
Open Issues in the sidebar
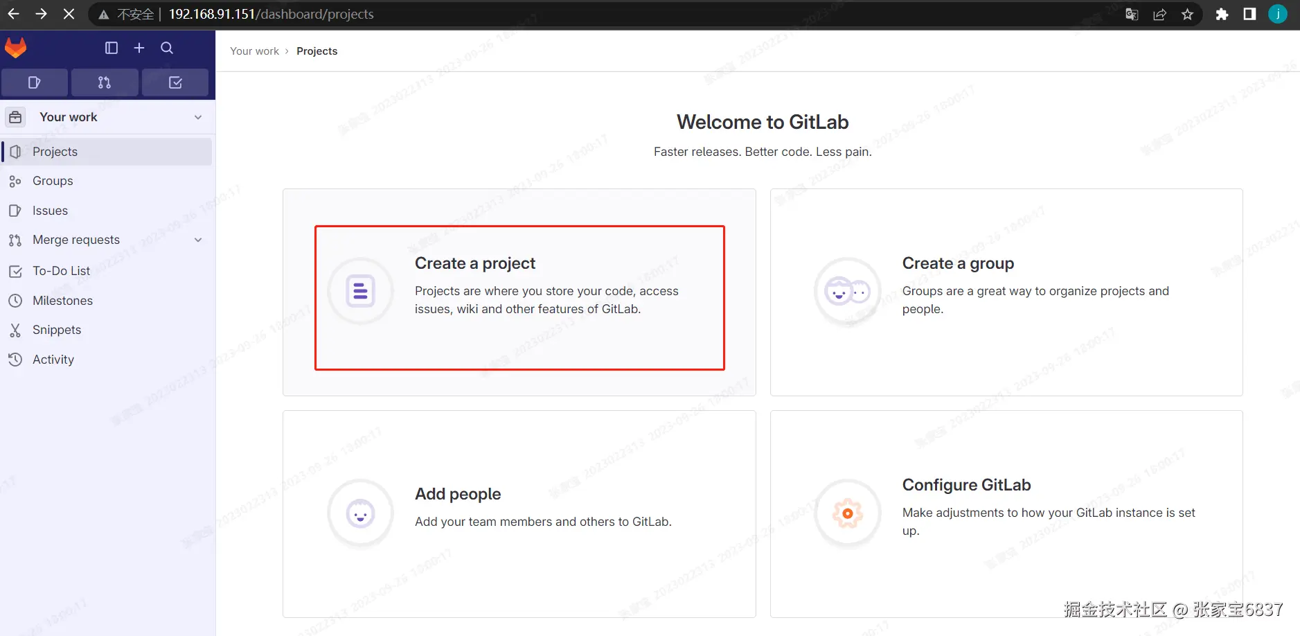pos(107,211)
